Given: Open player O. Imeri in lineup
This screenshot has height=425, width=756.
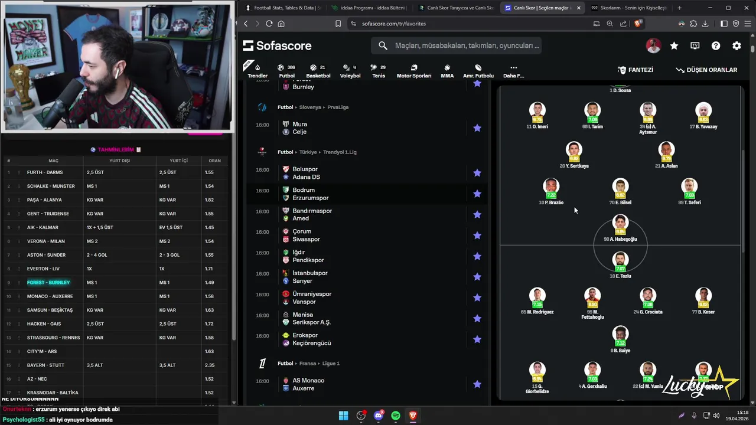Looking at the screenshot, I should pos(537,116).
